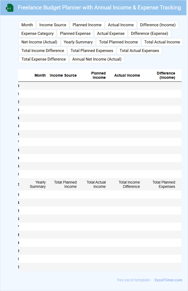Image resolution: width=188 pixels, height=291 pixels.
Task: Choose the Total Actual Expenses tag
Action: click(x=139, y=50)
